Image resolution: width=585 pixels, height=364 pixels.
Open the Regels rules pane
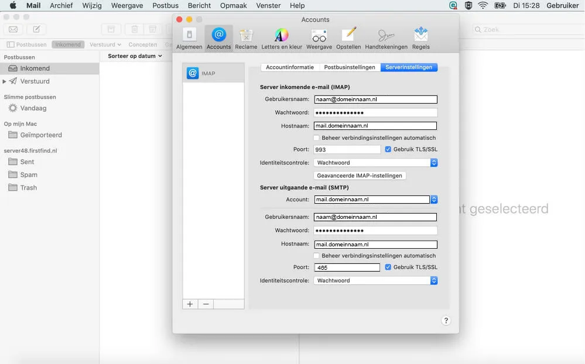tap(420, 35)
